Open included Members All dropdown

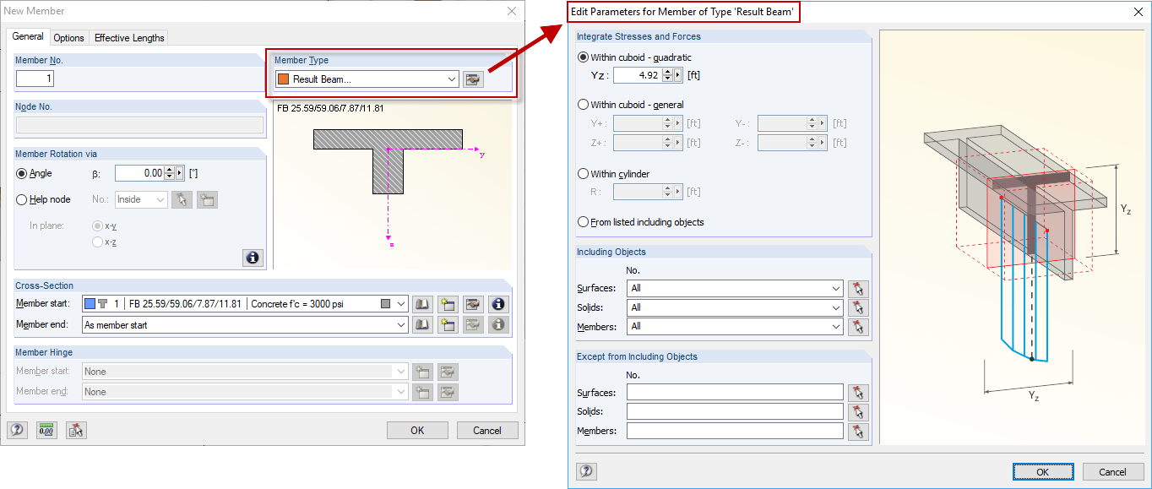point(836,327)
